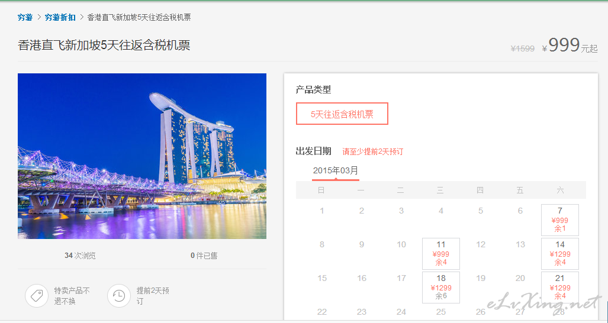The height and width of the screenshot is (323, 608).
Task: Click the 请至少提前2天预订 hint
Action: pyautogui.click(x=372, y=152)
